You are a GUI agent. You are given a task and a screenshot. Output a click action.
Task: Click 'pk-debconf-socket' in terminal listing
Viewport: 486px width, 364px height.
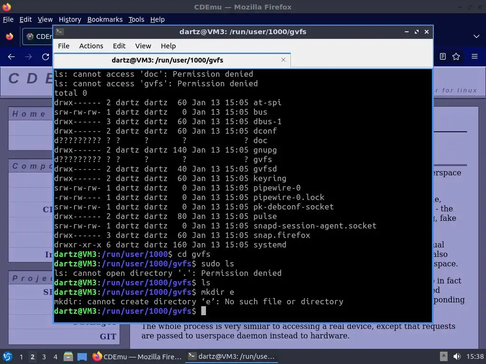[293, 207]
